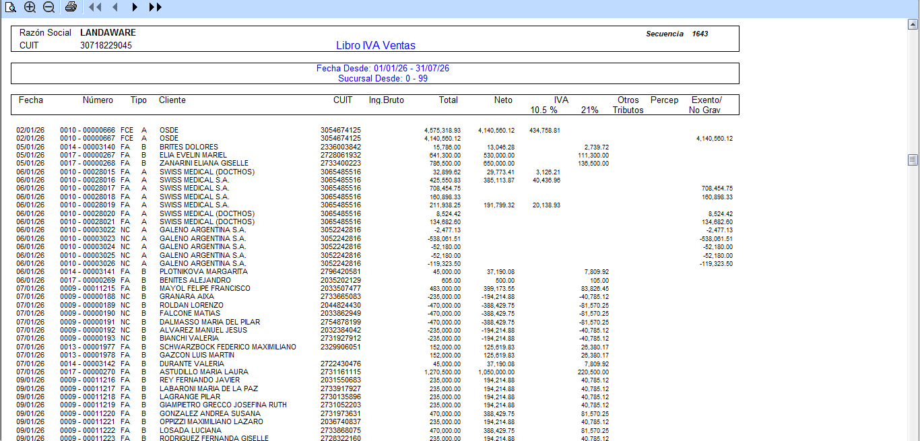Open the report search magnifier tool
This screenshot has height=441, width=920.
click(10, 7)
